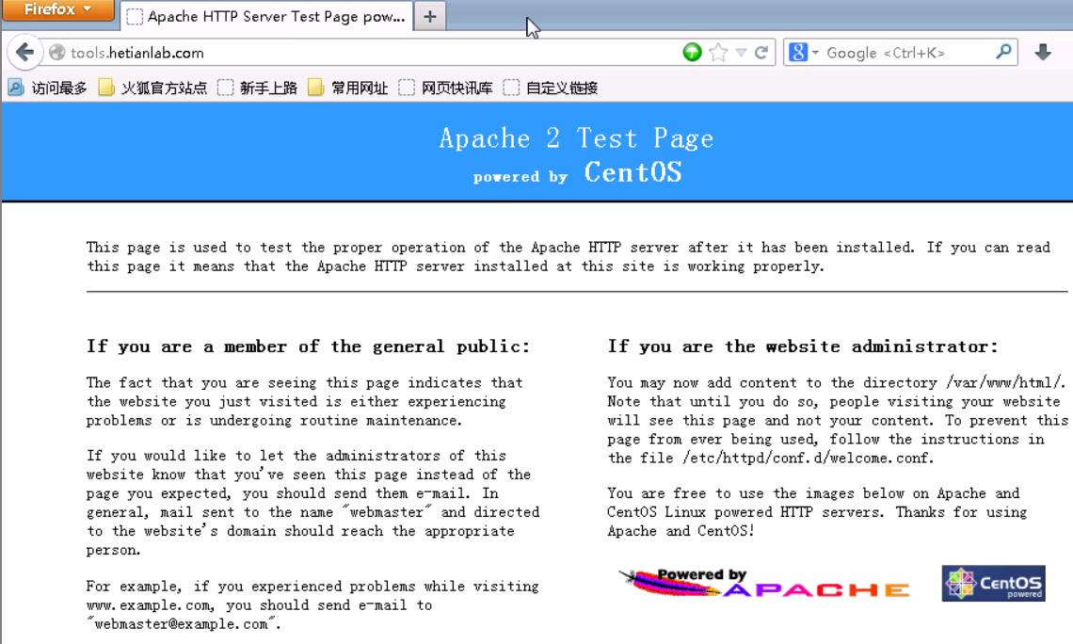Bookmark this page with the star icon
Viewport: 1073px width, 644px height.
(x=718, y=52)
